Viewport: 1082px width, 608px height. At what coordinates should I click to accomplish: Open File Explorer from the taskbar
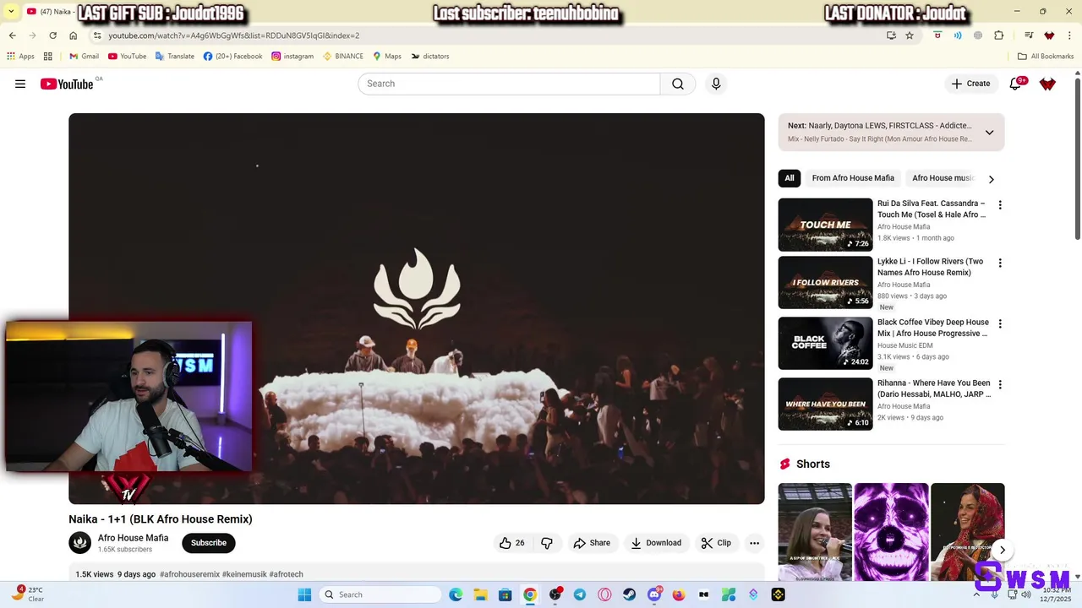(x=480, y=594)
